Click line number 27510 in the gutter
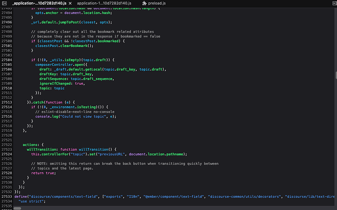 [x=7, y=88]
